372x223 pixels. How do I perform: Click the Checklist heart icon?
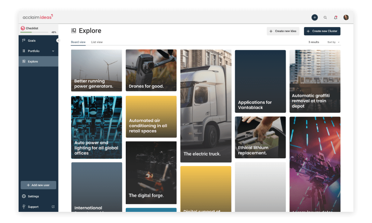(23, 28)
